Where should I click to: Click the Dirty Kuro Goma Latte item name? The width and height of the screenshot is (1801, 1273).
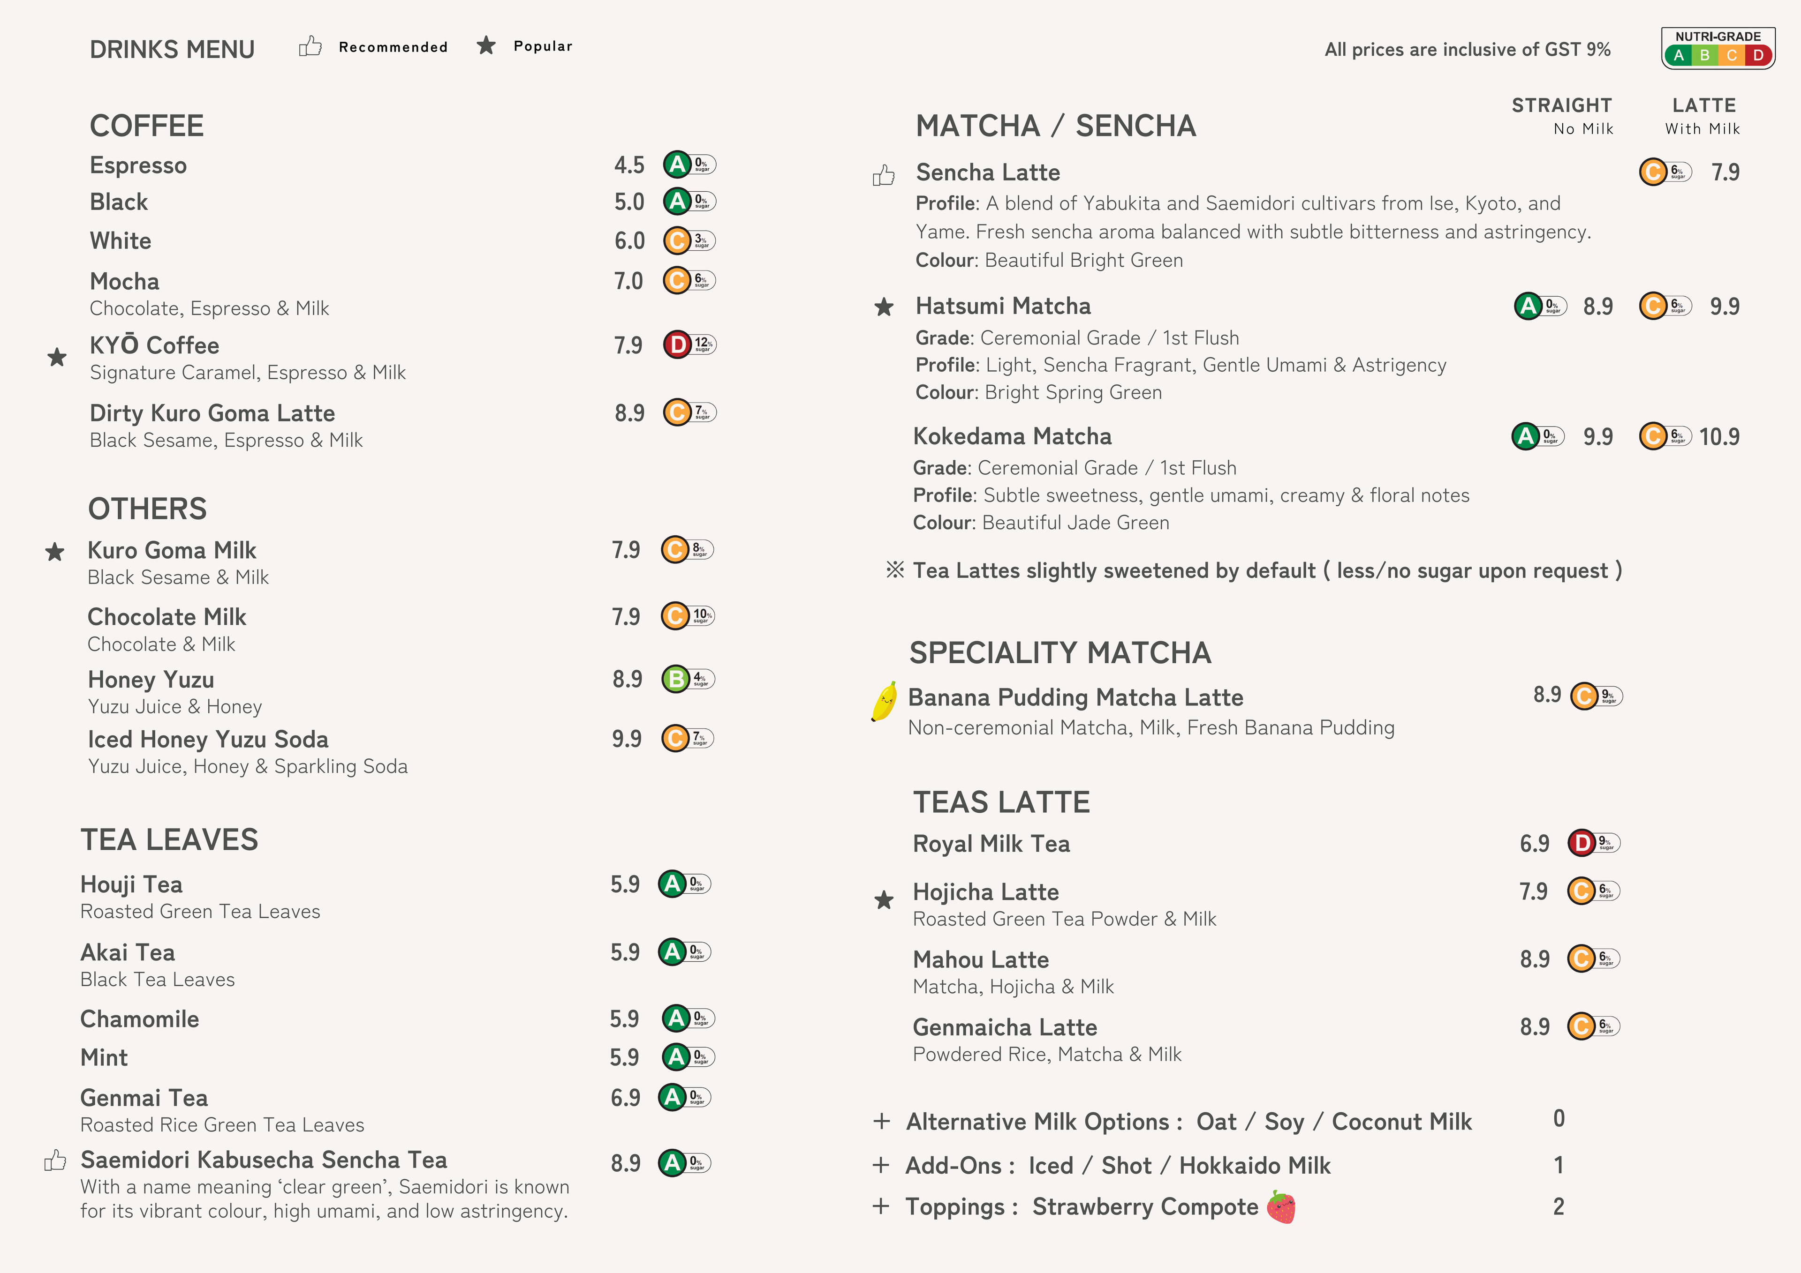[x=212, y=413]
